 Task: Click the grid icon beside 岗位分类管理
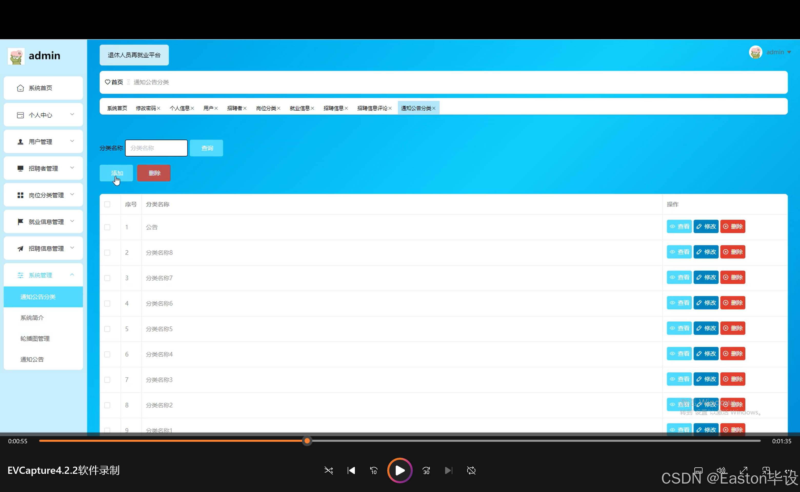point(20,195)
